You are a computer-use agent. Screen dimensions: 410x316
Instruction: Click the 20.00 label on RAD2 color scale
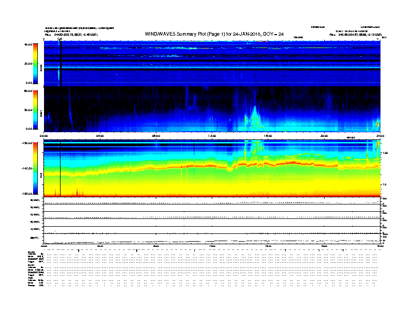coord(28,64)
